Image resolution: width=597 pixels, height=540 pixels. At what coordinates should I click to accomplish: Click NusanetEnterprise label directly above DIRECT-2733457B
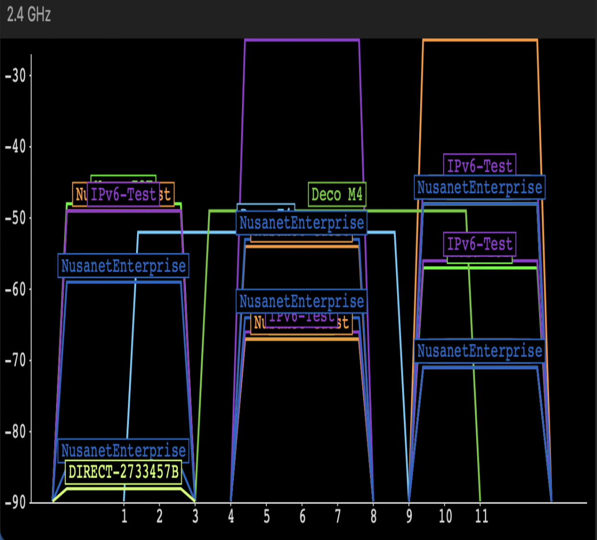click(123, 450)
